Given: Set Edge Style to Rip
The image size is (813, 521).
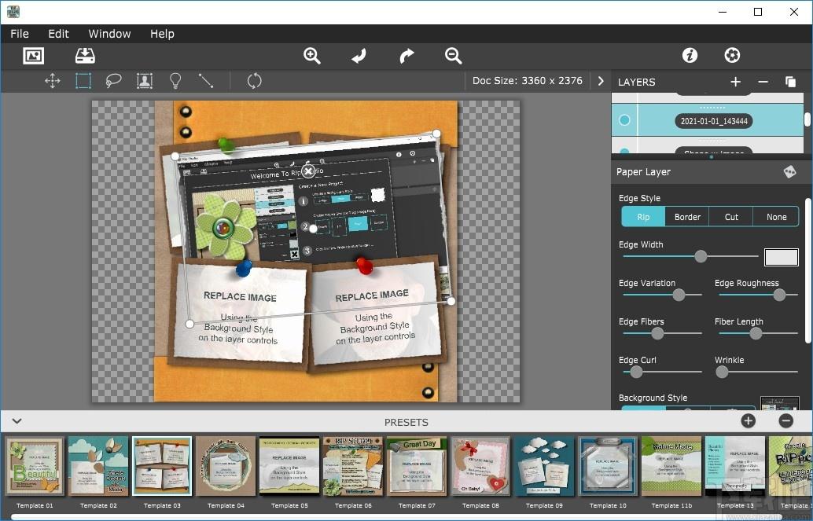Looking at the screenshot, I should 643,217.
